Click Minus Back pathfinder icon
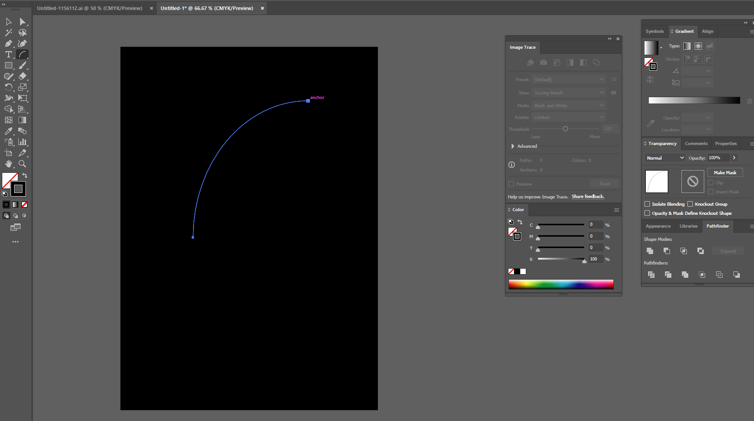 [x=737, y=275]
